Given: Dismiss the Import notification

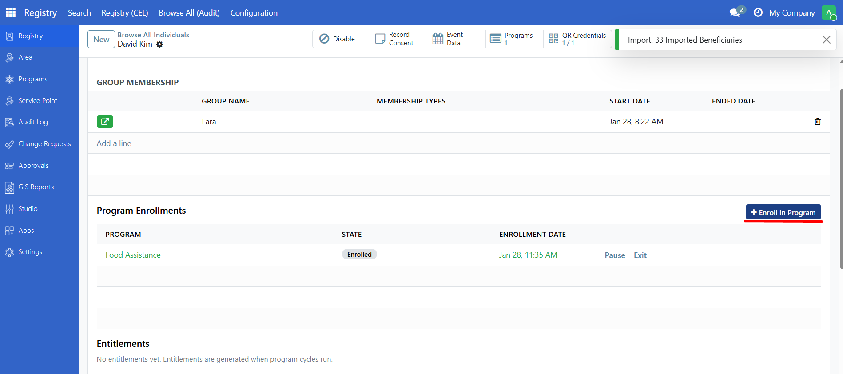Looking at the screenshot, I should click(826, 40).
